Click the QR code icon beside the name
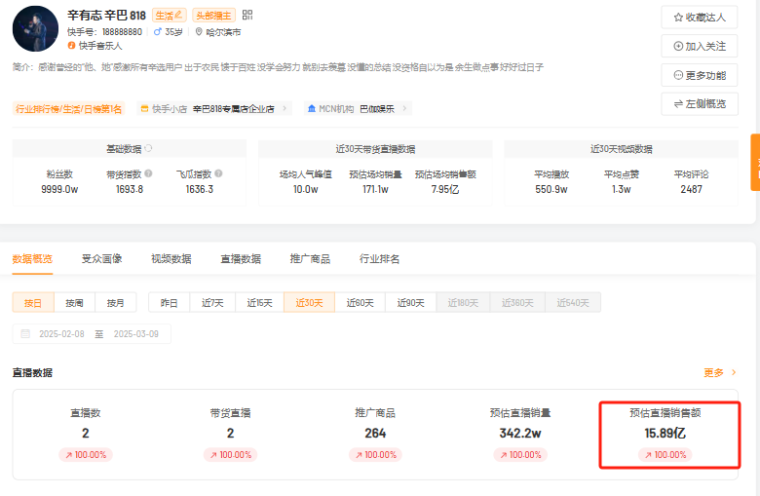 247,15
